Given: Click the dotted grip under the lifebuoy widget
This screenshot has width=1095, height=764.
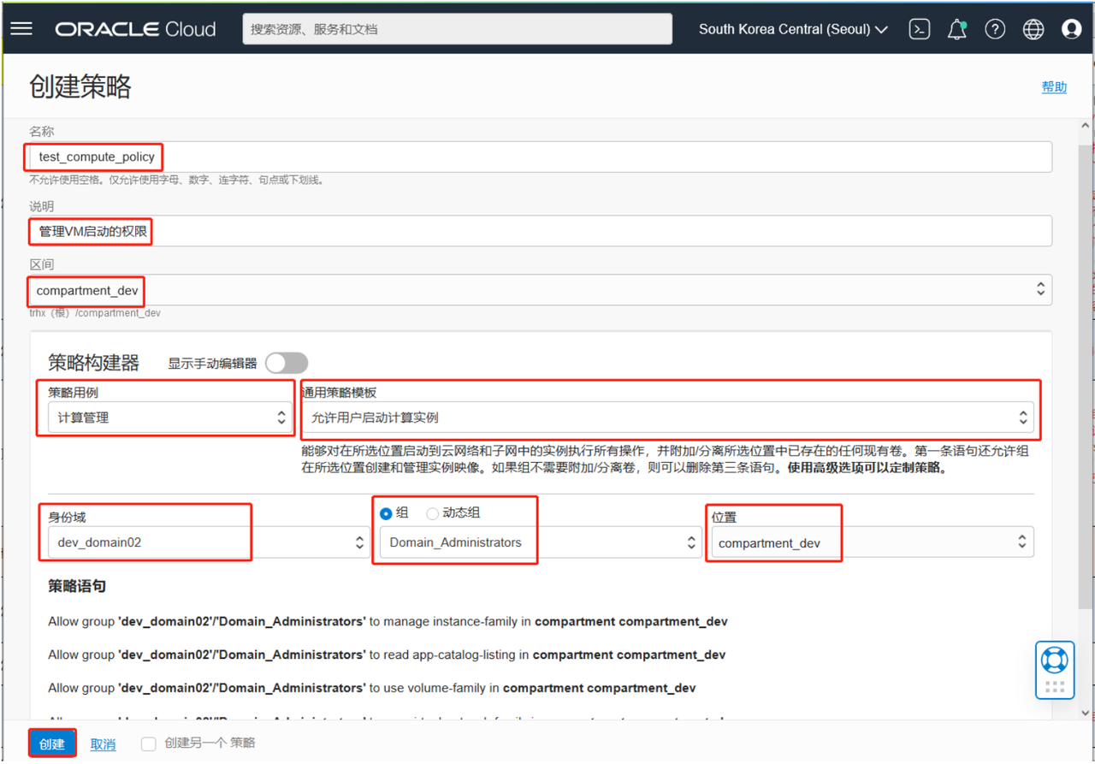Looking at the screenshot, I should pyautogui.click(x=1054, y=687).
